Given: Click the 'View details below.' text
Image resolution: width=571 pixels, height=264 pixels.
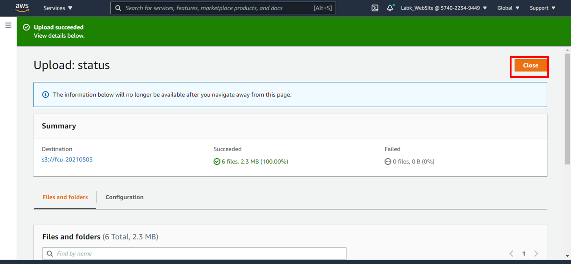Looking at the screenshot, I should click(x=59, y=36).
